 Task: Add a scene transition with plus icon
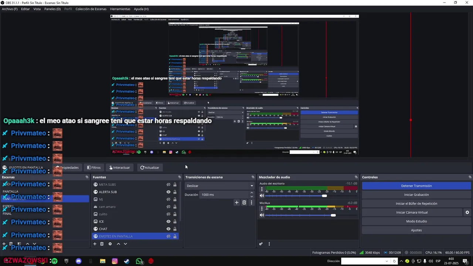pyautogui.click(x=236, y=202)
